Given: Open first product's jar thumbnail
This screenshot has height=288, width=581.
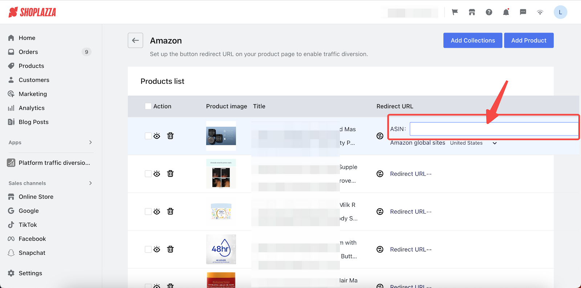Looking at the screenshot, I should point(221,136).
